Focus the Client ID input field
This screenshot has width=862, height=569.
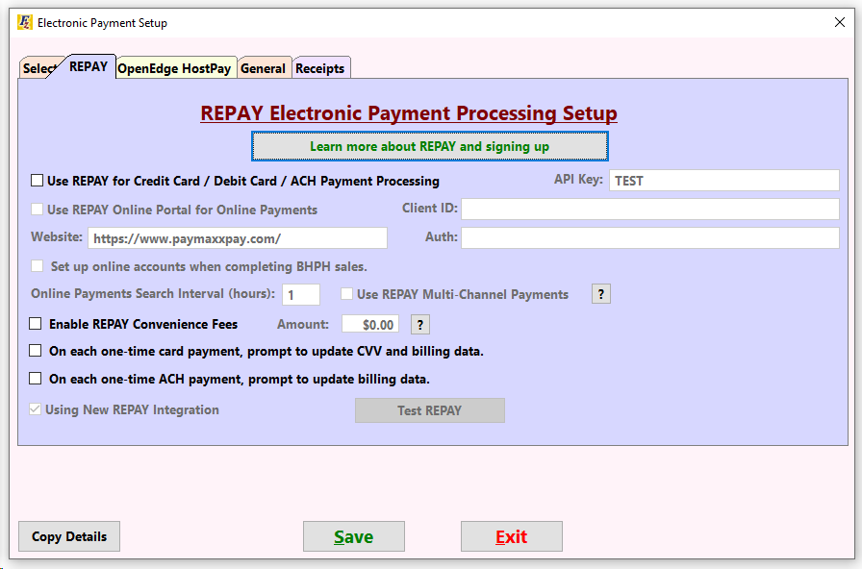[650, 210]
